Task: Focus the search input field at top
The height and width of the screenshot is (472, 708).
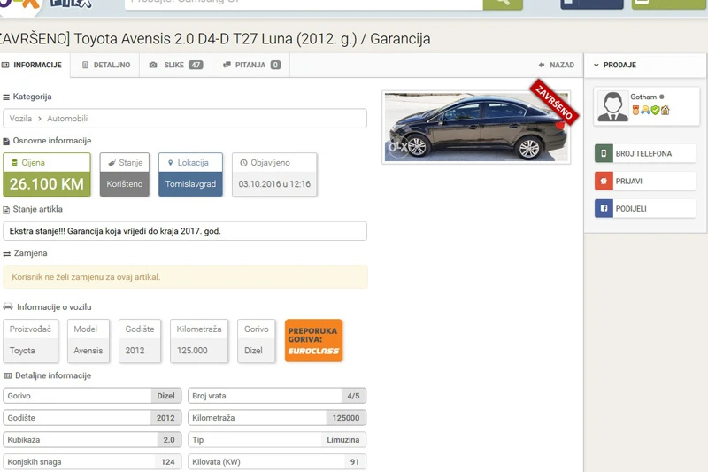Action: point(304,4)
